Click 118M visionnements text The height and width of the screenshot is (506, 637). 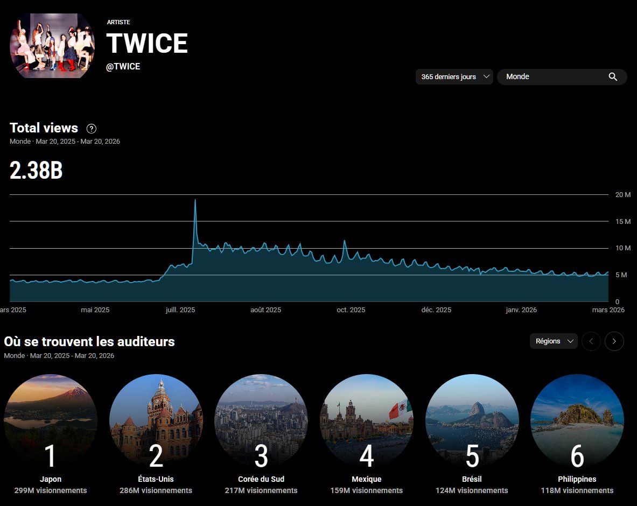click(577, 490)
